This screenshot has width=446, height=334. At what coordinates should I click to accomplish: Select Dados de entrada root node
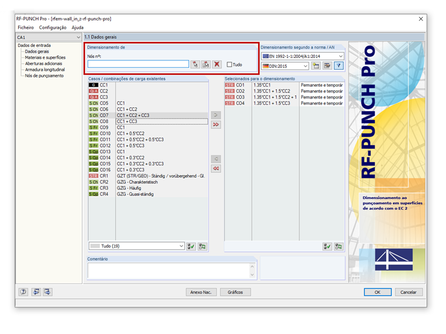34,46
